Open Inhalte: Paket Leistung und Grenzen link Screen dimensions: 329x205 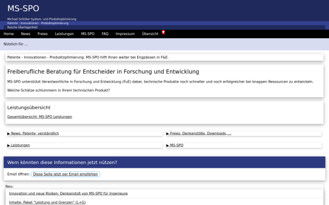(x=47, y=202)
